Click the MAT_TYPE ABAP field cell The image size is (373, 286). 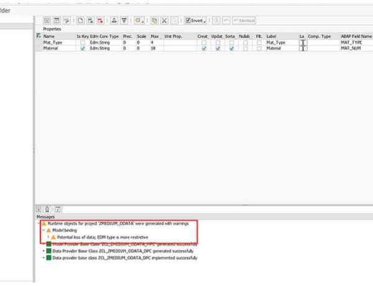tap(351, 42)
